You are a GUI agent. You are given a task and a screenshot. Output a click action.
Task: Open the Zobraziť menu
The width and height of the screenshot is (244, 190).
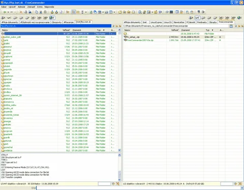tap(31, 7)
